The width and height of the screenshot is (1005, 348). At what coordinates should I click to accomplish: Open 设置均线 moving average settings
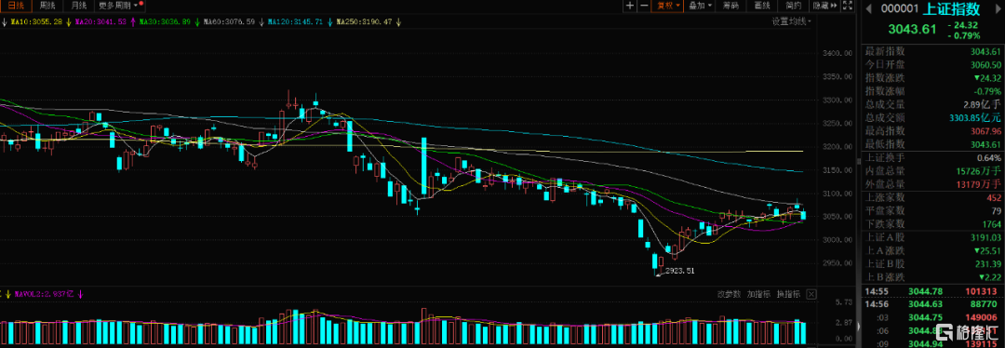coord(791,21)
